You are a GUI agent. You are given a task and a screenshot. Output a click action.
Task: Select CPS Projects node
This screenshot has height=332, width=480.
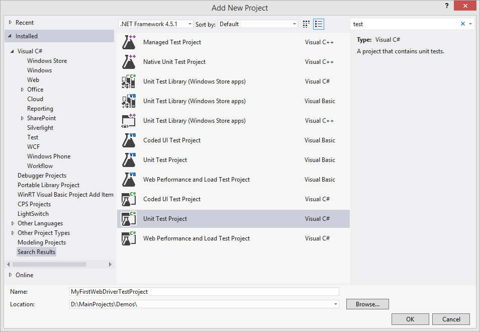point(34,204)
